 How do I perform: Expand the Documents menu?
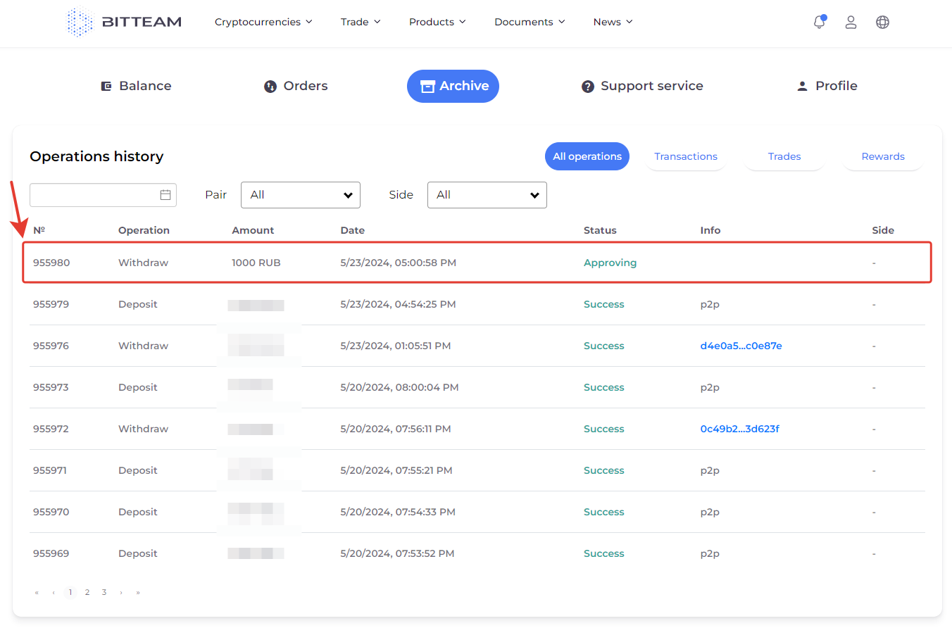[x=530, y=22]
